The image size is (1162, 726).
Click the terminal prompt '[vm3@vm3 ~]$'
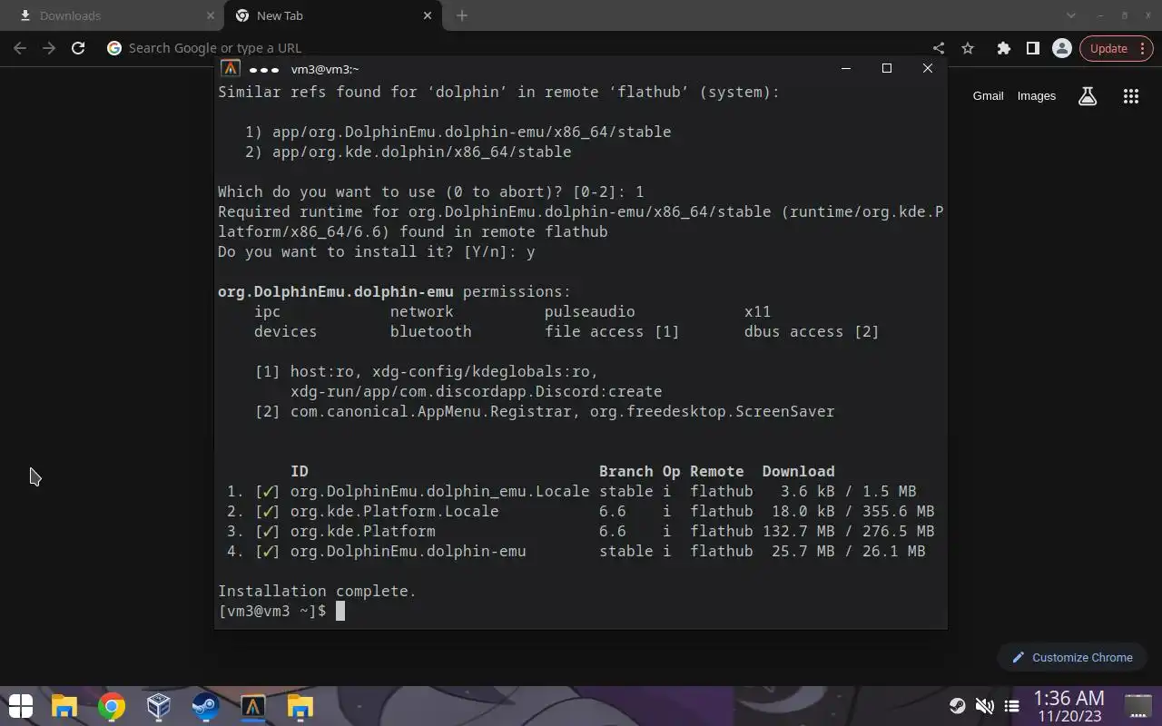pyautogui.click(x=272, y=611)
